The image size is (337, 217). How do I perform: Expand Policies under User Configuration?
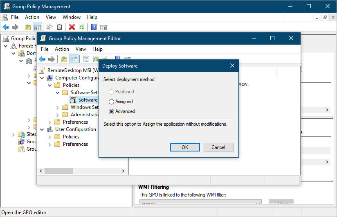[50, 137]
